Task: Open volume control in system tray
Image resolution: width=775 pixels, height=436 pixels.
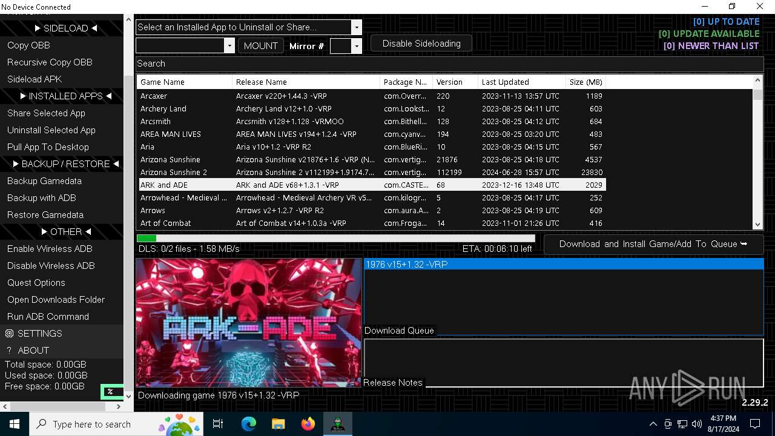Action: pyautogui.click(x=697, y=424)
